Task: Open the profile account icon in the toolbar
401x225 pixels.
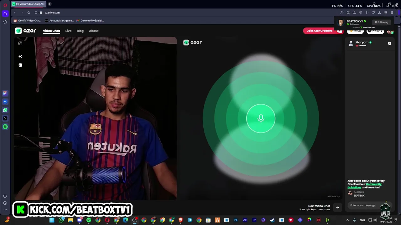Action: [x=392, y=12]
